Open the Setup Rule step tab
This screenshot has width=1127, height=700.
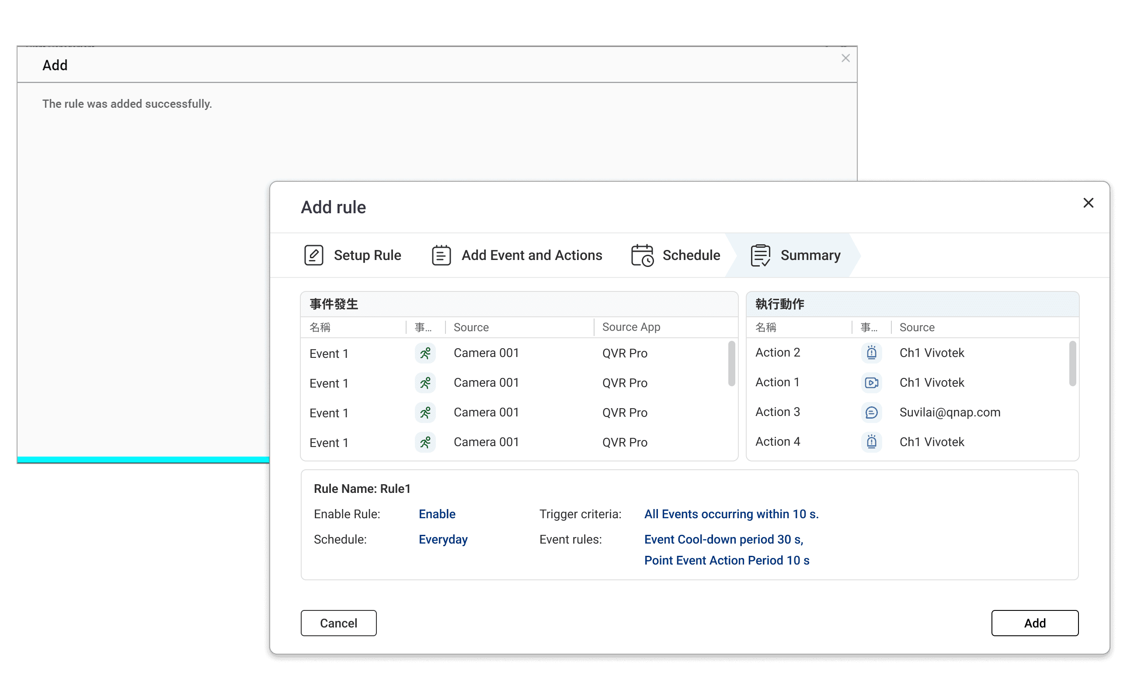pyautogui.click(x=367, y=255)
